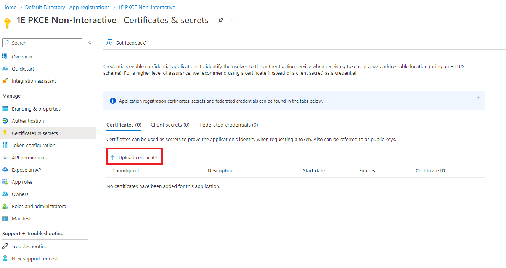This screenshot has height=268, width=506.
Task: Dismiss the info banner with X
Action: [x=478, y=98]
